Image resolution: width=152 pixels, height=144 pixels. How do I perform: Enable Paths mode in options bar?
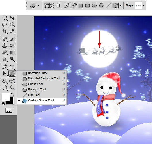pyautogui.click(x=52, y=5)
